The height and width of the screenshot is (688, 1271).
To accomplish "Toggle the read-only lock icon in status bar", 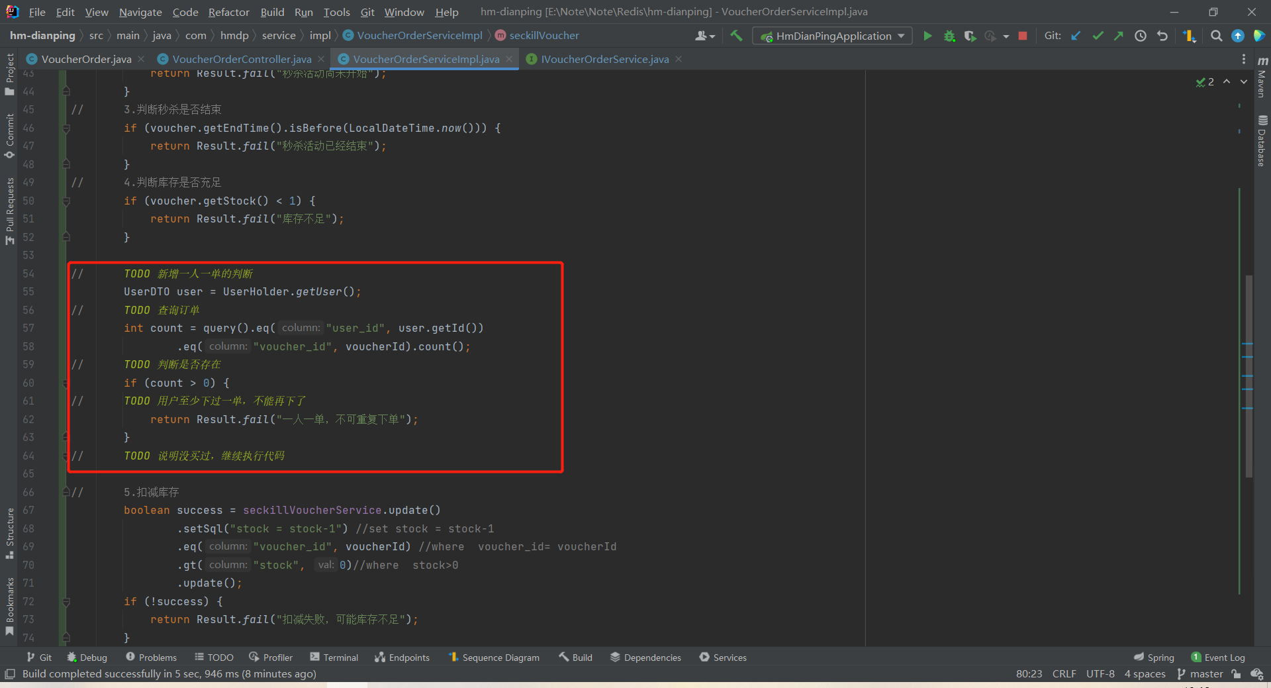I will 1236,673.
